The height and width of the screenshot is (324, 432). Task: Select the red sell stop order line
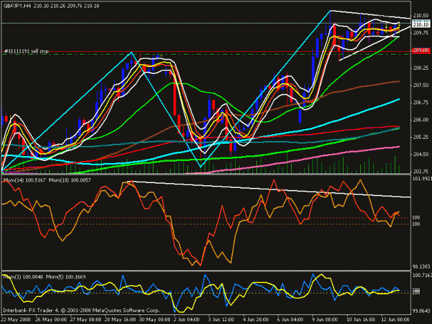click(207, 52)
